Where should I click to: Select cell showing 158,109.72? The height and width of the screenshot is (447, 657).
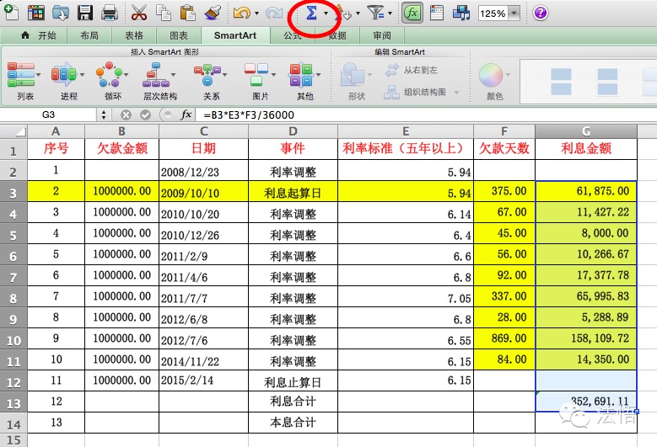coord(586,338)
